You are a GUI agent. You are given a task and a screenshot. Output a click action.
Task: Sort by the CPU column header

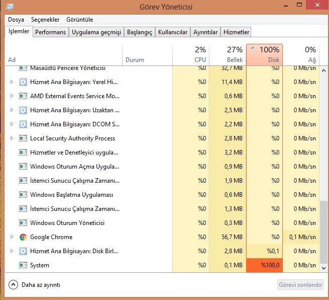click(191, 55)
